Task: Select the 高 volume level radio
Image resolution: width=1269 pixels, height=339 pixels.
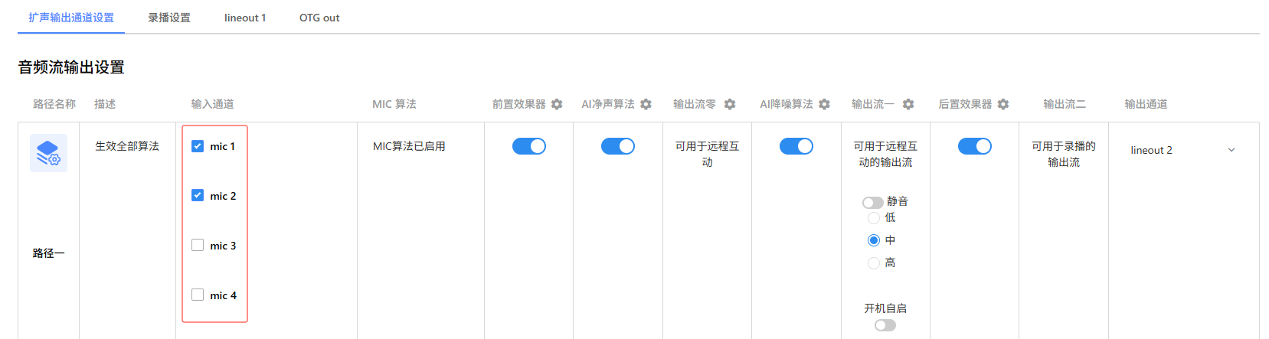Action: tap(874, 263)
